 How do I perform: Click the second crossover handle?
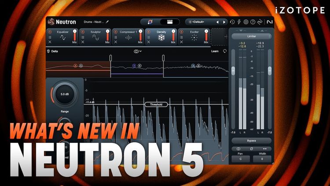(x=163, y=58)
